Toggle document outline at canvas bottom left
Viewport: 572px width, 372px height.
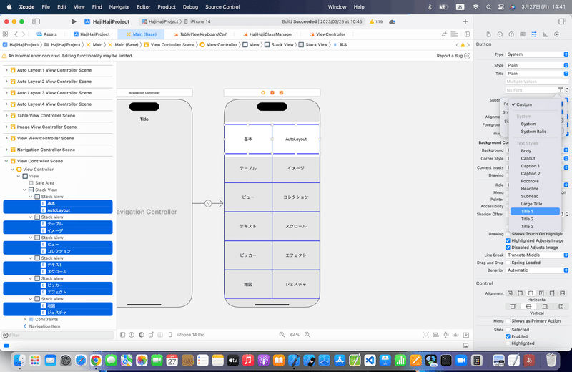(x=122, y=334)
